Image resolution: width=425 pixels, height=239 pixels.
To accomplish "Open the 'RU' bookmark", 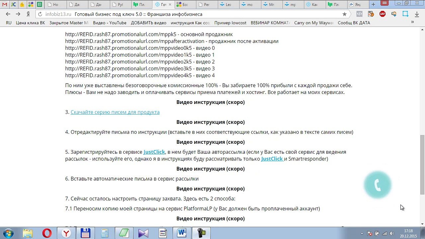I will 9,23.
